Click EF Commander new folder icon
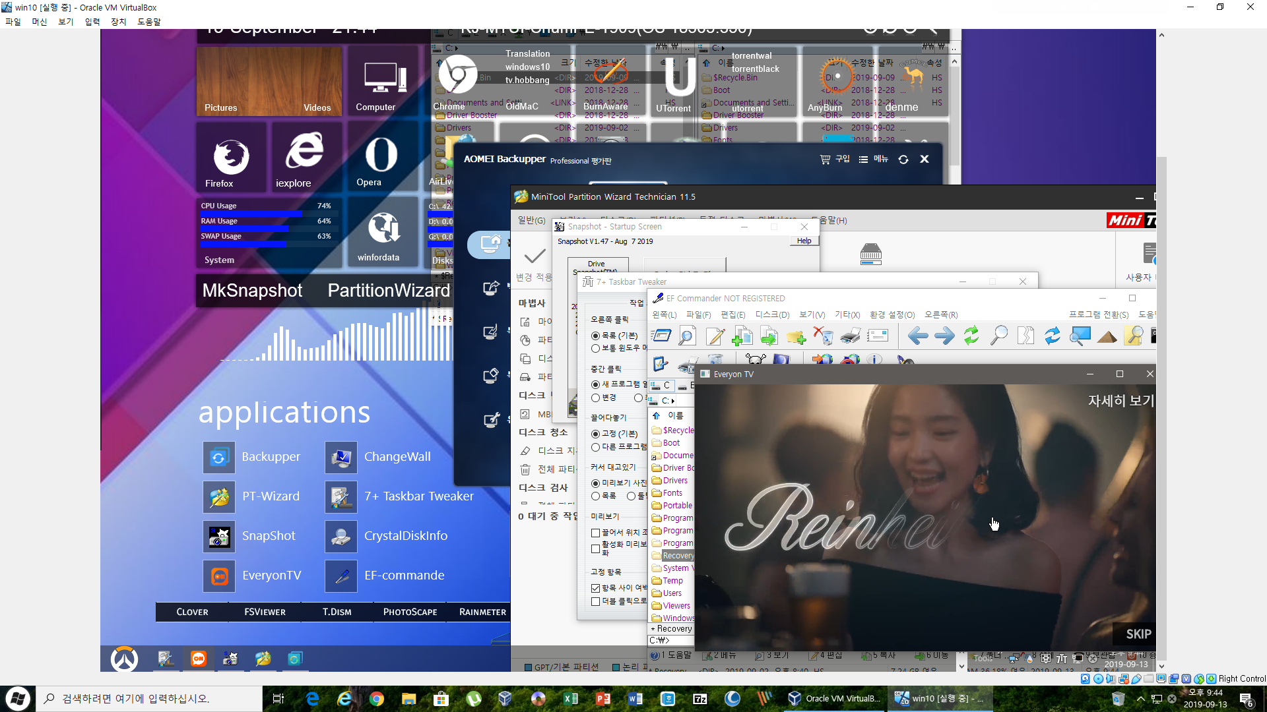Image resolution: width=1267 pixels, height=712 pixels. (796, 336)
